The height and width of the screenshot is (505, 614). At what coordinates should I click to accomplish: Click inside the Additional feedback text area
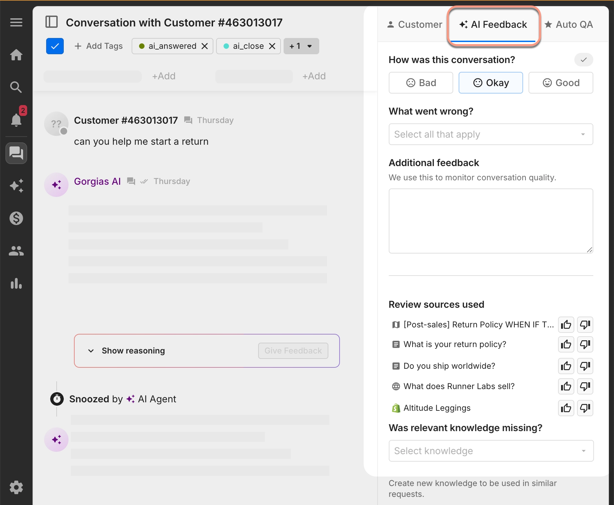pyautogui.click(x=491, y=221)
